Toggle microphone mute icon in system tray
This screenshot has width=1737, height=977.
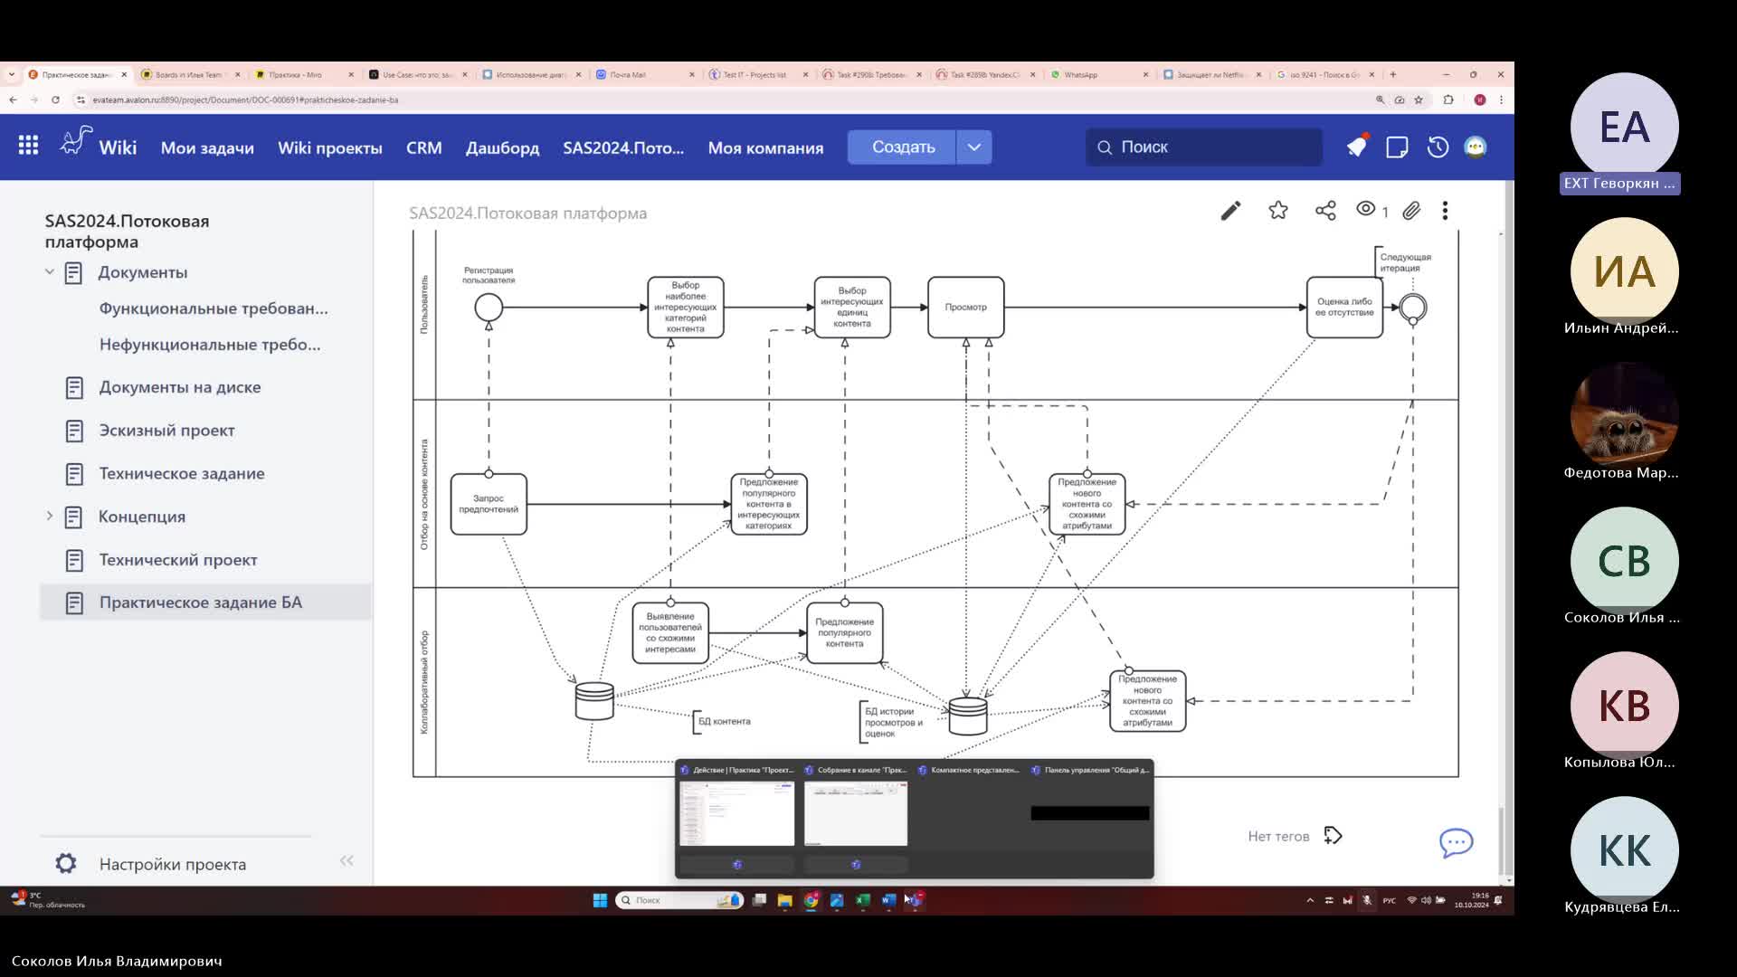[1367, 900]
